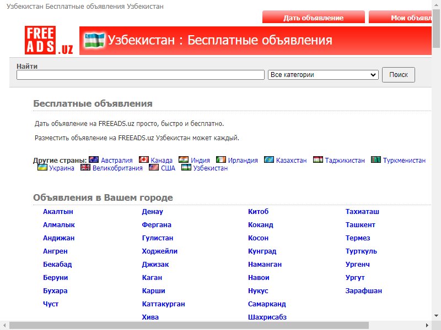Click the 'Поиск' search button

pos(398,75)
